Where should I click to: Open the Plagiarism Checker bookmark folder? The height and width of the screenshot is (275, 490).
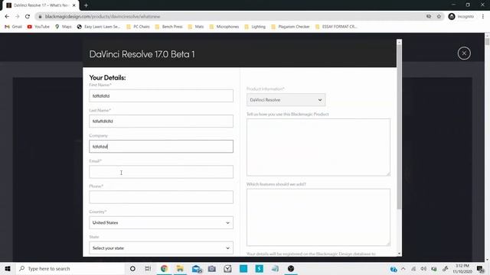(290, 27)
